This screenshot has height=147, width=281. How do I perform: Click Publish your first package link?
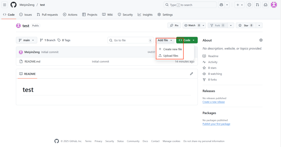216,124
